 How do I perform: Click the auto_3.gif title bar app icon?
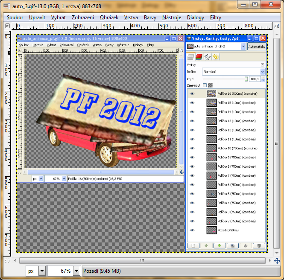[7, 6]
